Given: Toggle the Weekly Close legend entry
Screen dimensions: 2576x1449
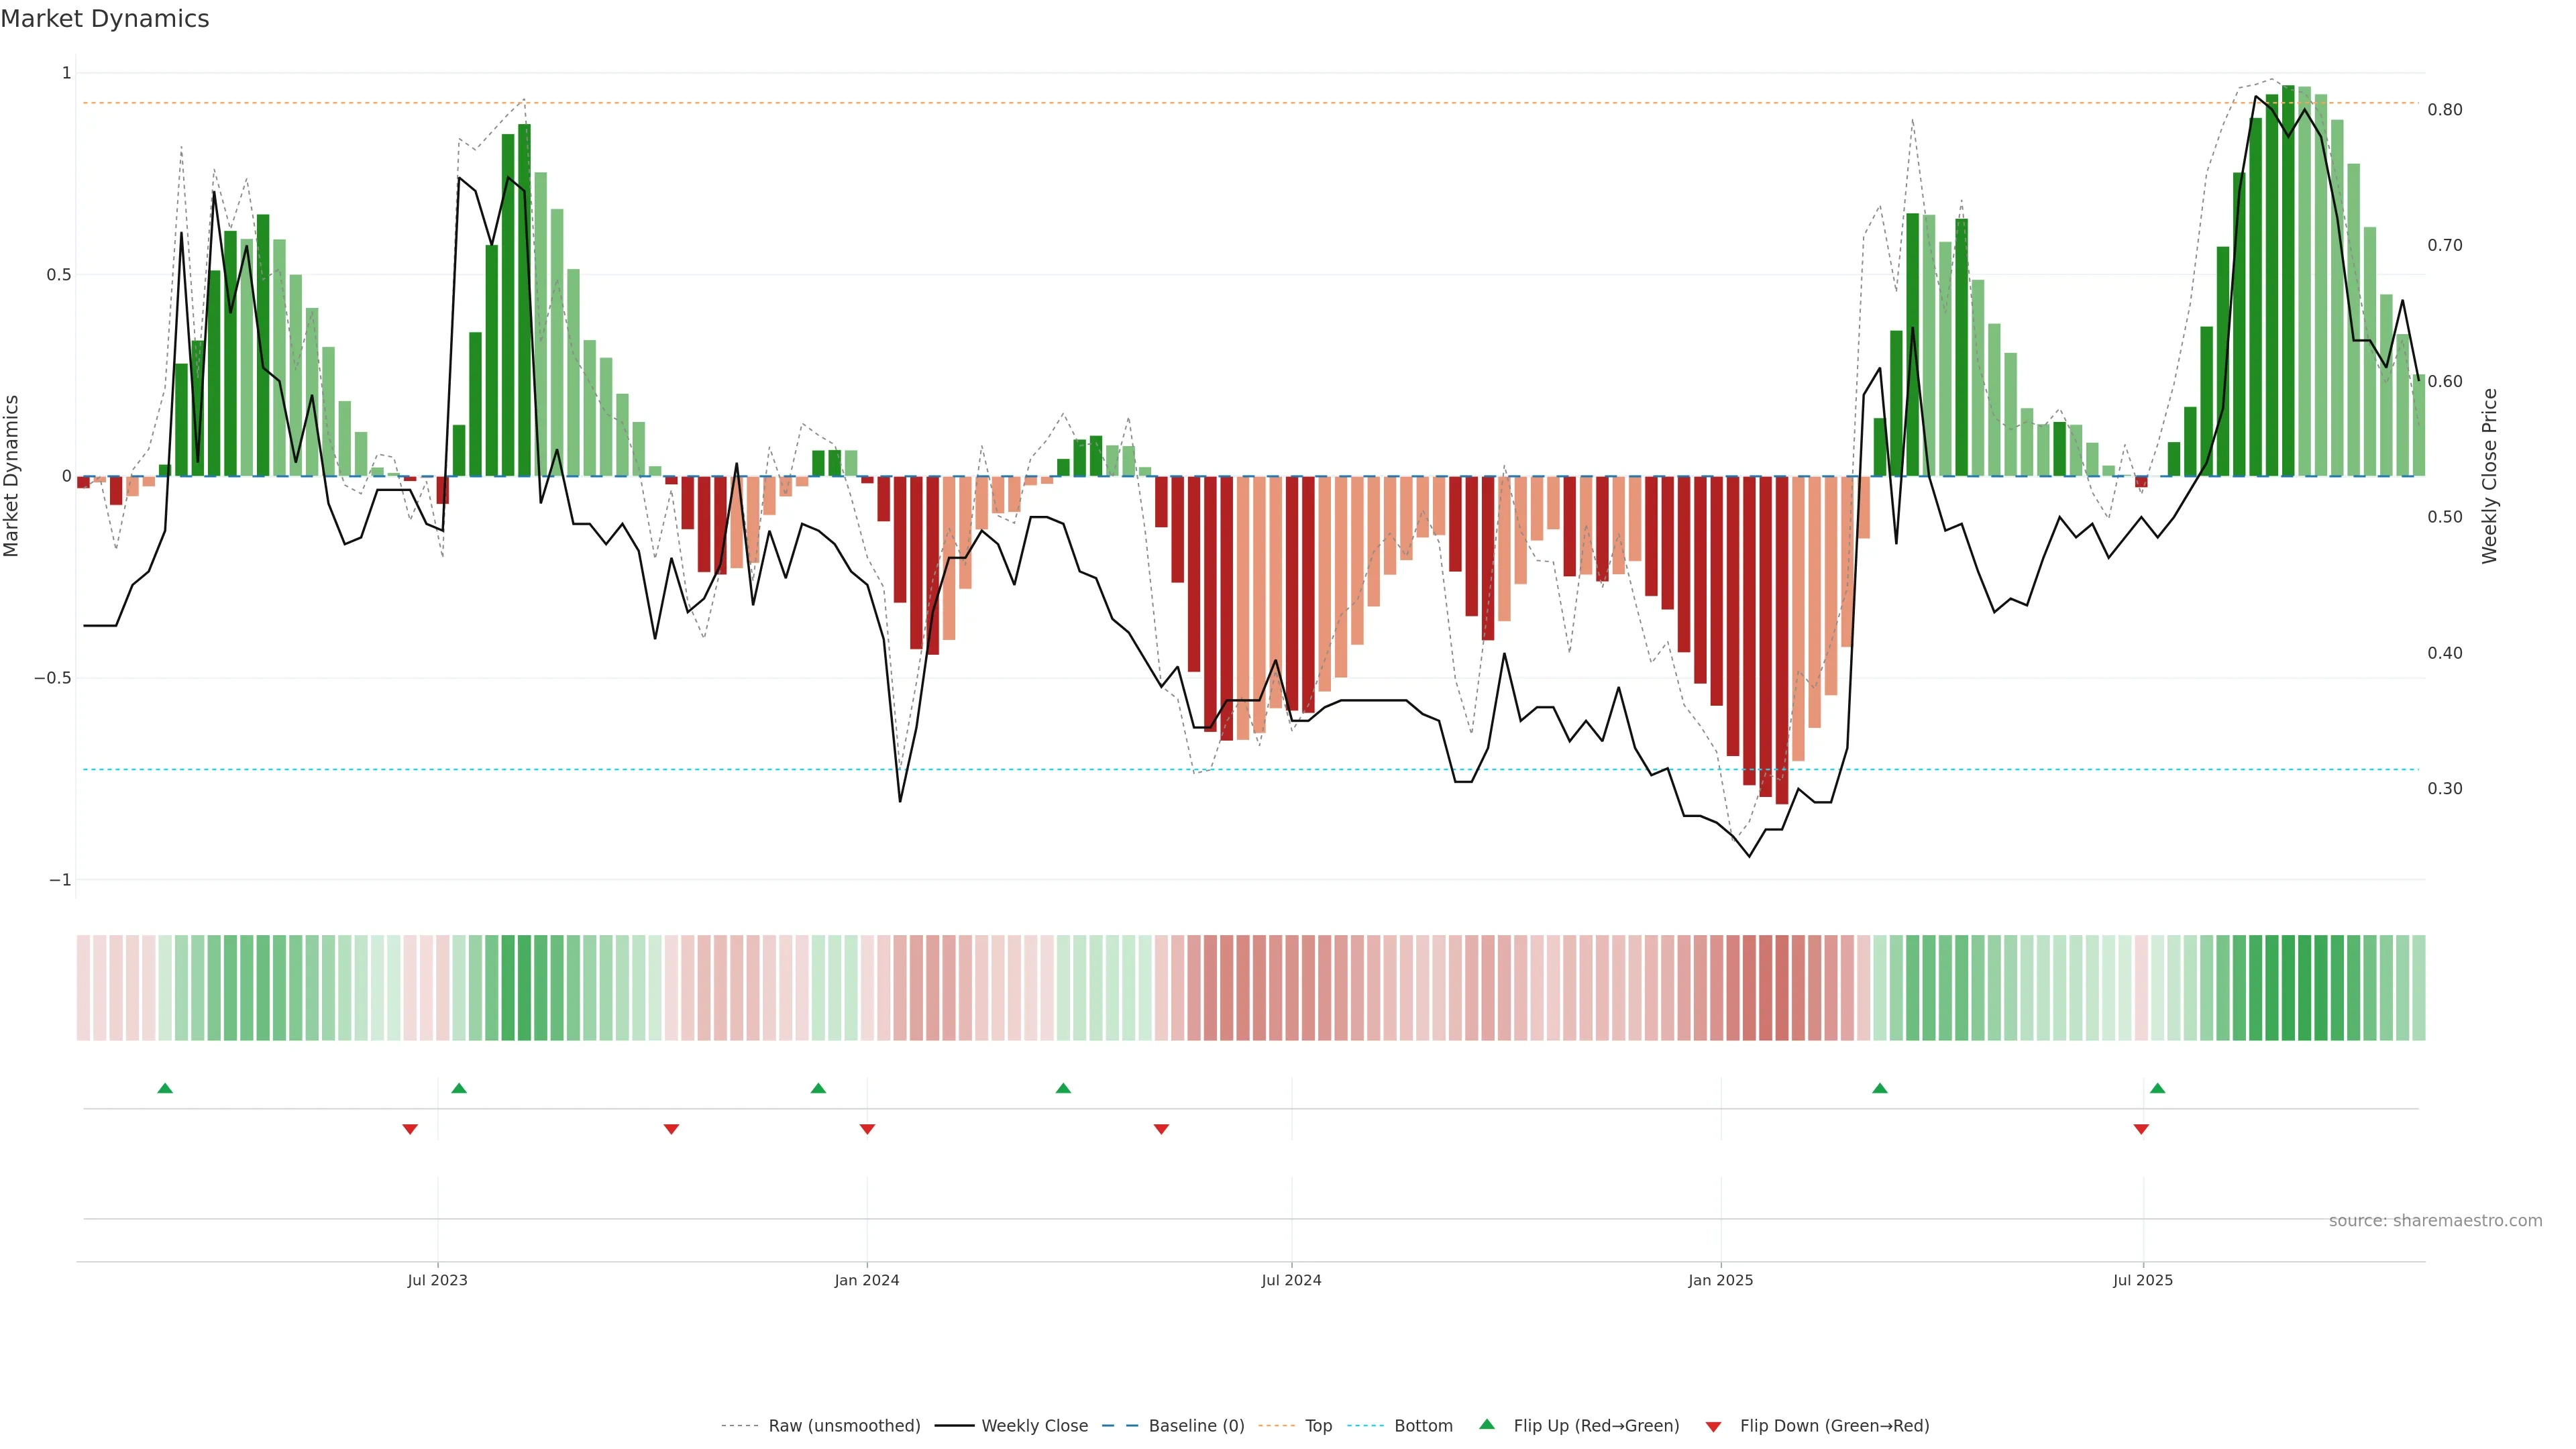Looking at the screenshot, I should 1034,1426.
